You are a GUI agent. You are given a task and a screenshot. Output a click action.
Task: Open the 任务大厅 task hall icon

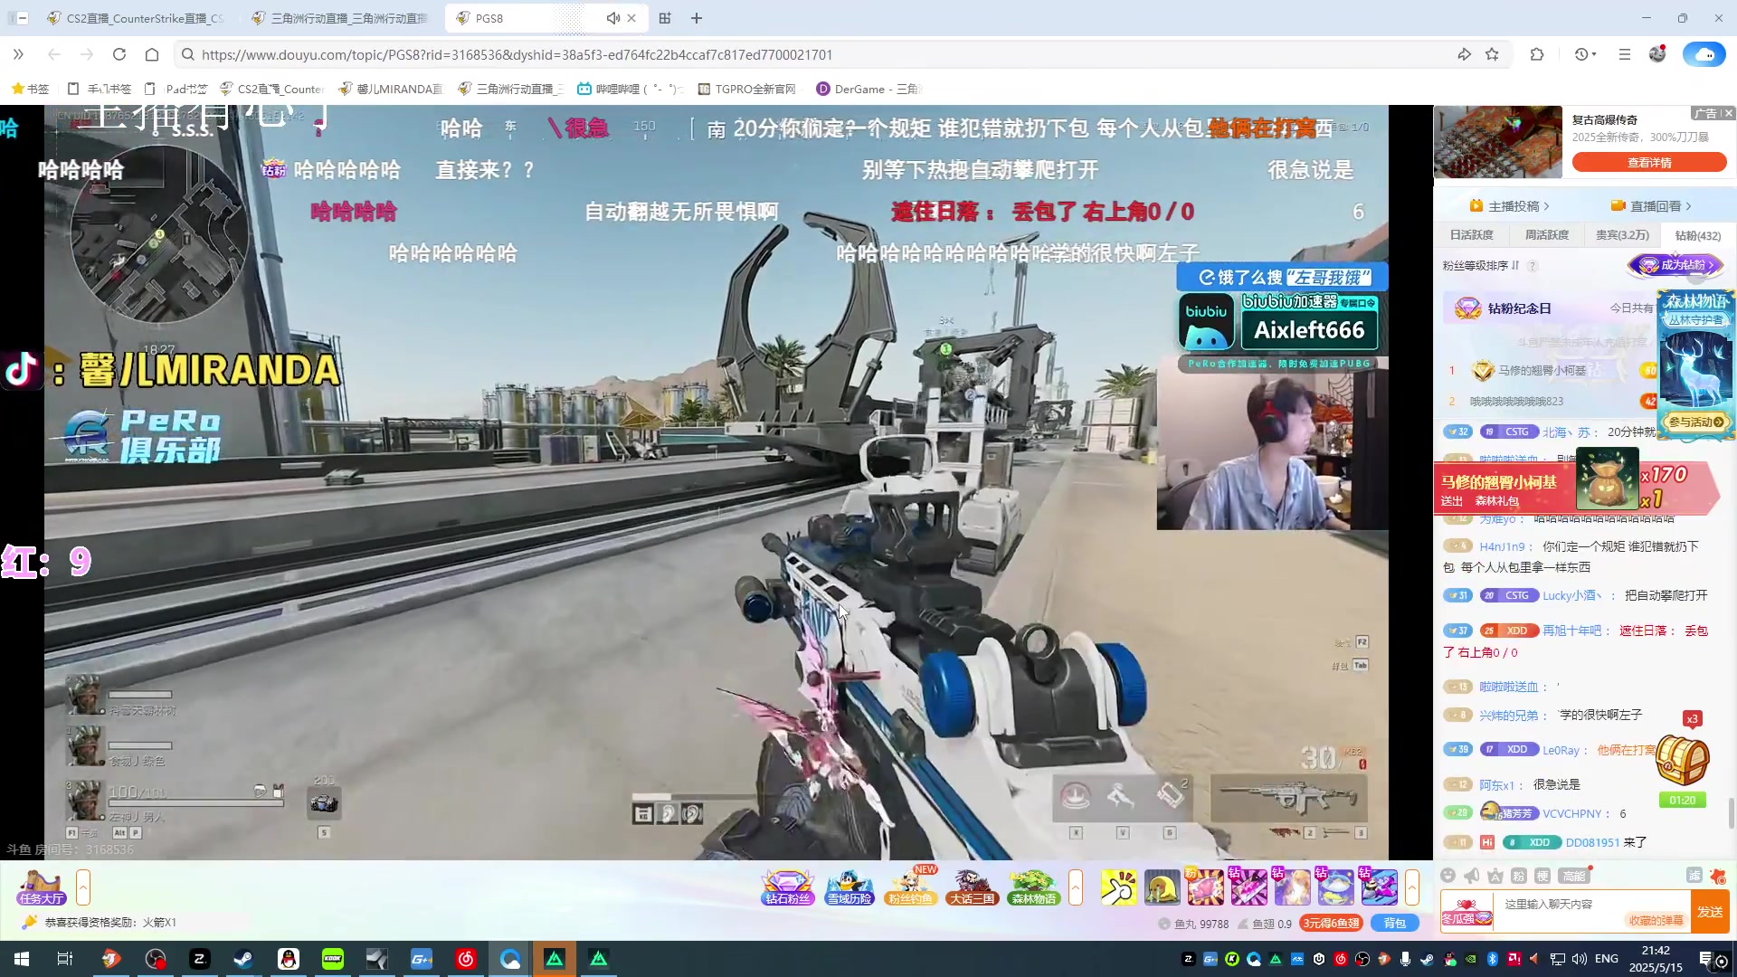coord(41,887)
